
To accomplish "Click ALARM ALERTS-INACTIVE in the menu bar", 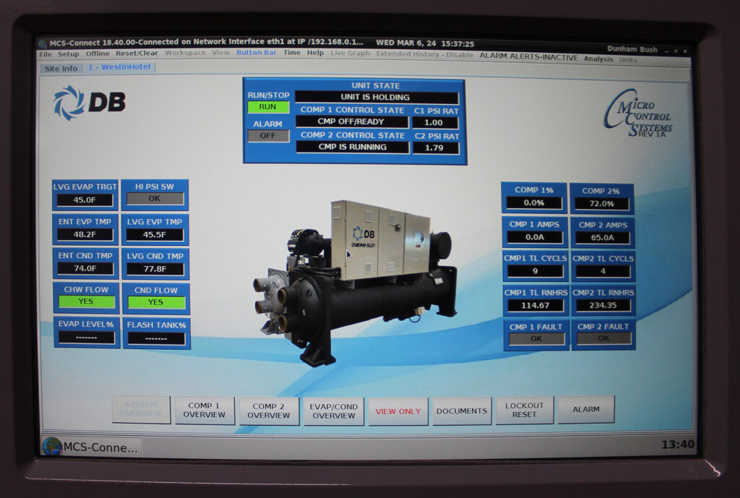I will [x=528, y=56].
